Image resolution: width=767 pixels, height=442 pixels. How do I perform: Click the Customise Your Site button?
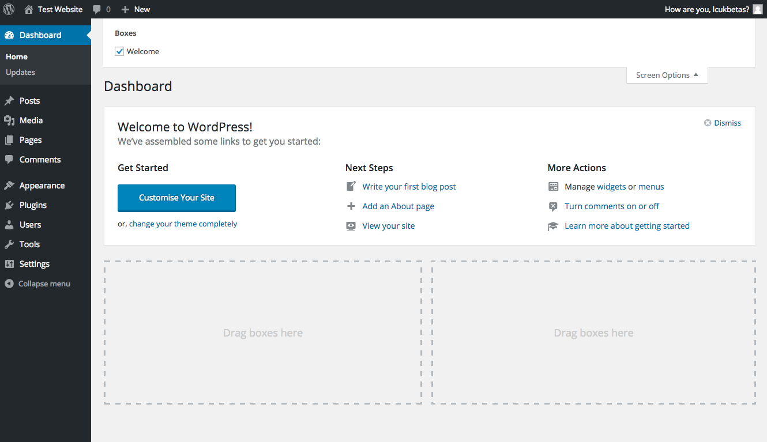[x=176, y=198]
